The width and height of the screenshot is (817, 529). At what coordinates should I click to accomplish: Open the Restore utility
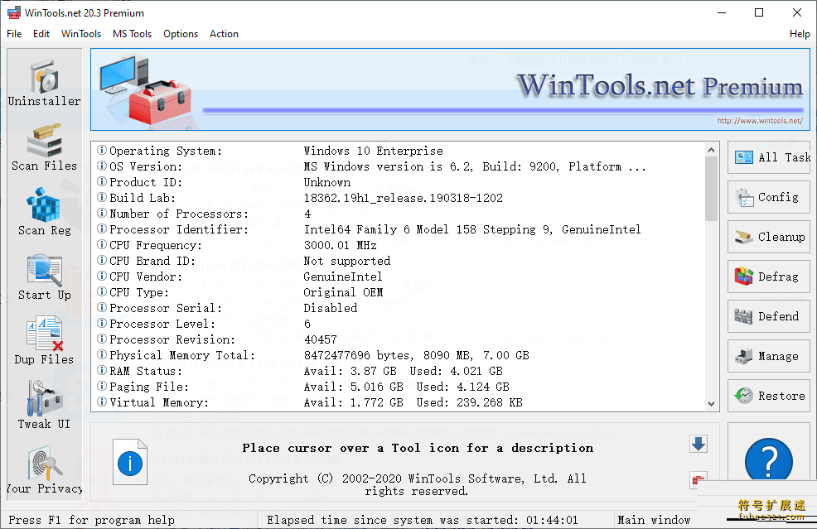click(x=769, y=396)
